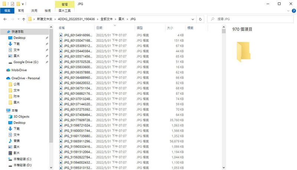Expand the ribbon with the chevron
The height and width of the screenshot is (170, 297).
(288, 11)
